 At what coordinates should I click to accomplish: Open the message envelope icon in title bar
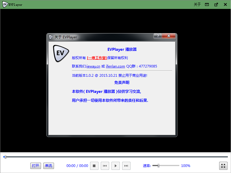pyautogui.click(x=207, y=5)
